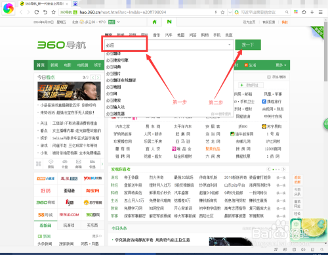Viewport: 328px width, 255px height.
Task: Click the 淘宝网 logo tile
Action: [92, 191]
